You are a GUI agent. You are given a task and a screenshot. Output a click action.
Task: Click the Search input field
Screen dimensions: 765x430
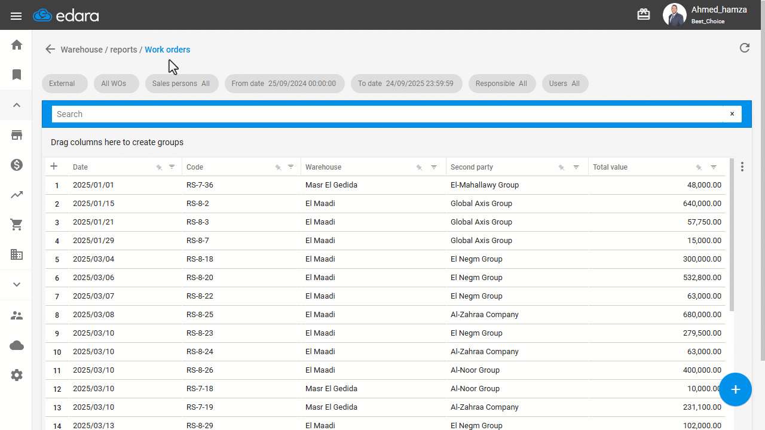[x=387, y=114]
